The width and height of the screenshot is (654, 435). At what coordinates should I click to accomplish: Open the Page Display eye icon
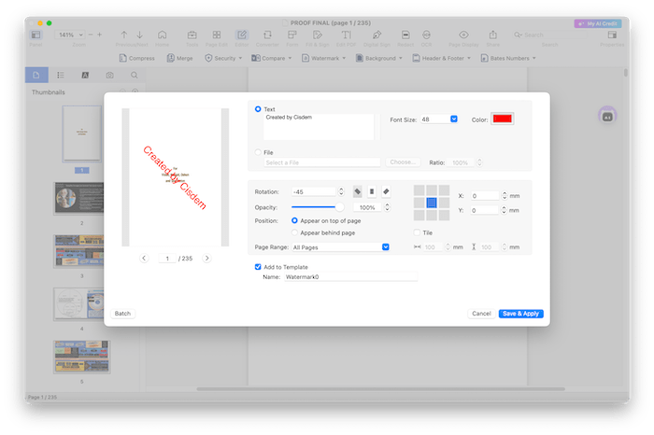(x=463, y=35)
